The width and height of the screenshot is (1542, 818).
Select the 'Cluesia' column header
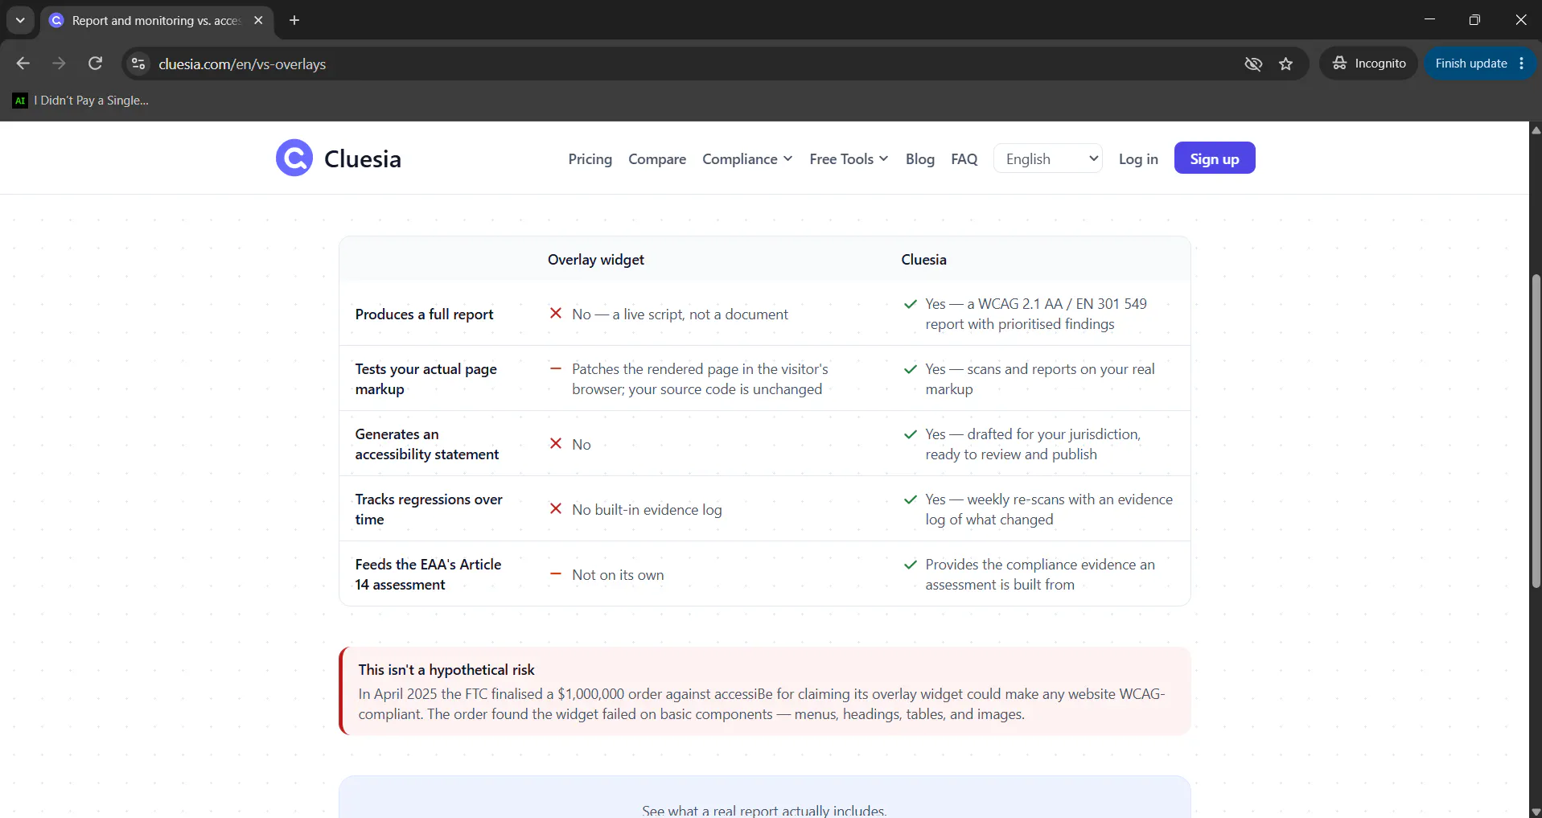(x=923, y=260)
